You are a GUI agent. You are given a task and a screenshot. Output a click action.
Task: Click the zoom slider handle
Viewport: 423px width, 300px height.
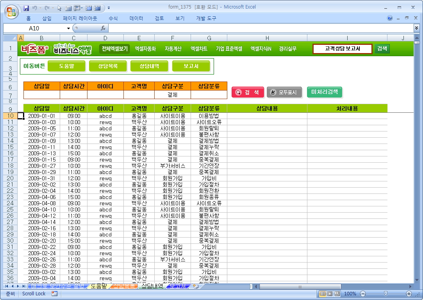pos(386,294)
